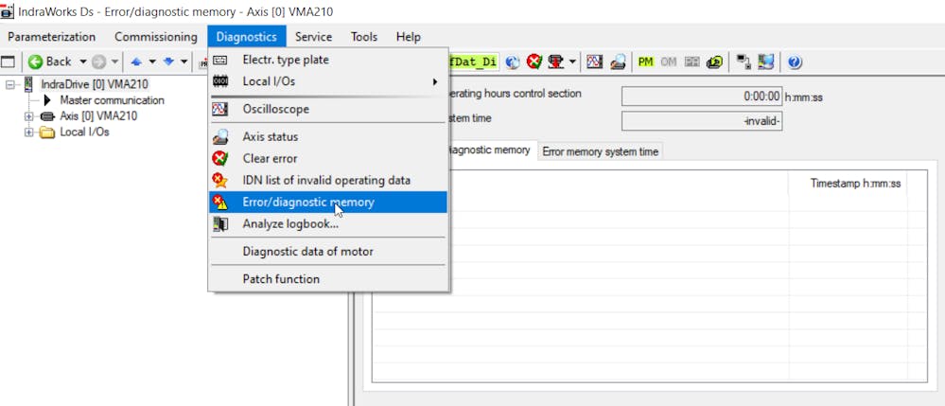Expand the Axis [0] VMA210 tree node
Image resolution: width=945 pixels, height=406 pixels.
[28, 116]
